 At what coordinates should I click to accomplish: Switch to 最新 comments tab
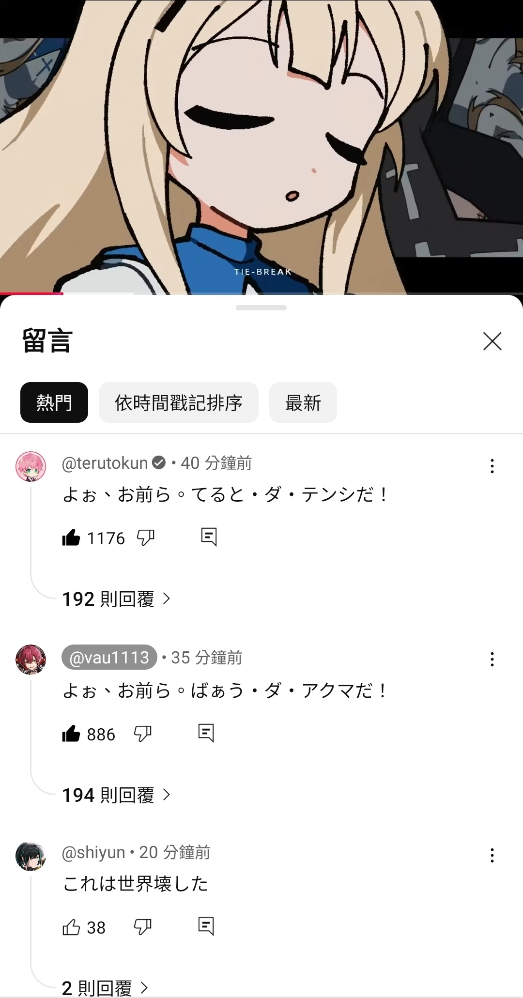pyautogui.click(x=303, y=402)
